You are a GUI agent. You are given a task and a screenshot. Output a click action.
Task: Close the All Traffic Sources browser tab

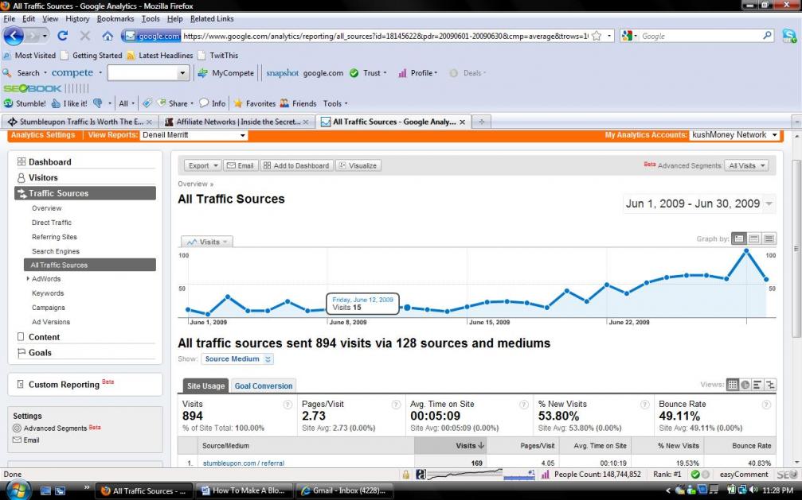point(462,122)
